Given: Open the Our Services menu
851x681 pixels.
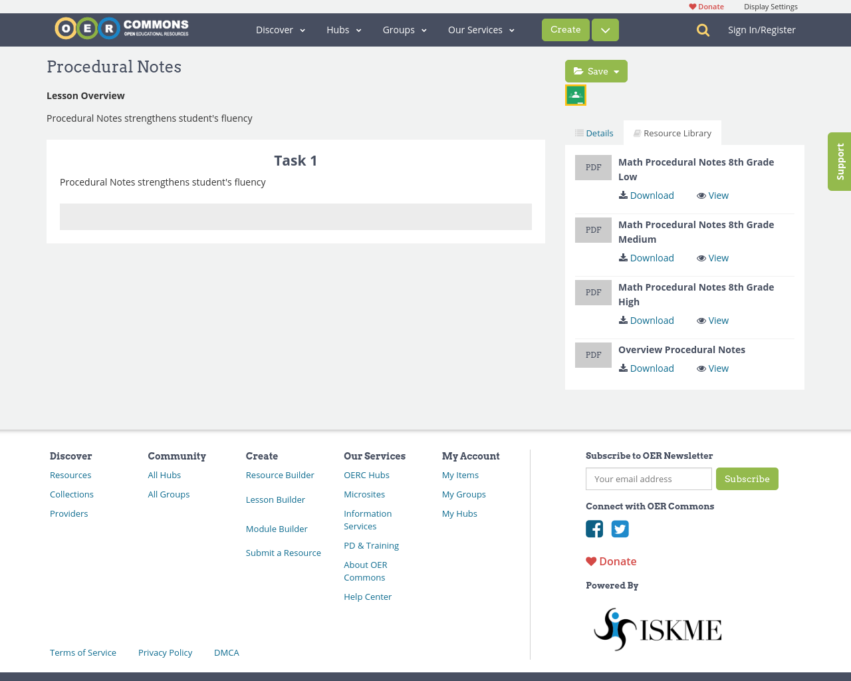Looking at the screenshot, I should [x=481, y=30].
